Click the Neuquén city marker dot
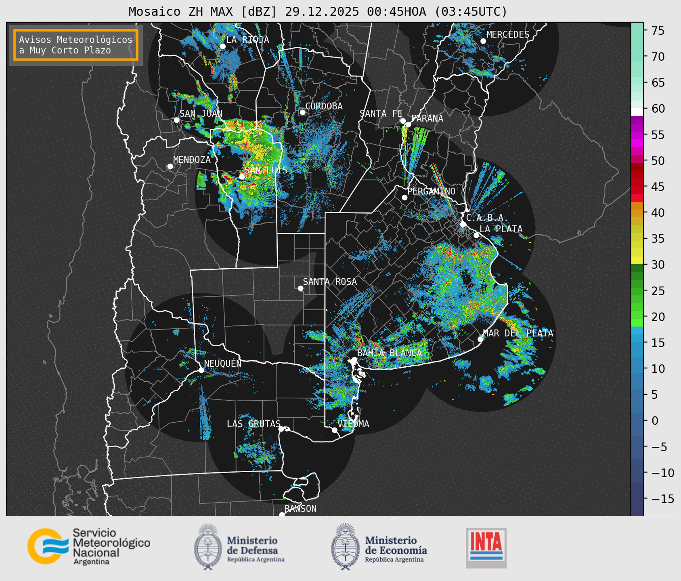 (x=201, y=370)
